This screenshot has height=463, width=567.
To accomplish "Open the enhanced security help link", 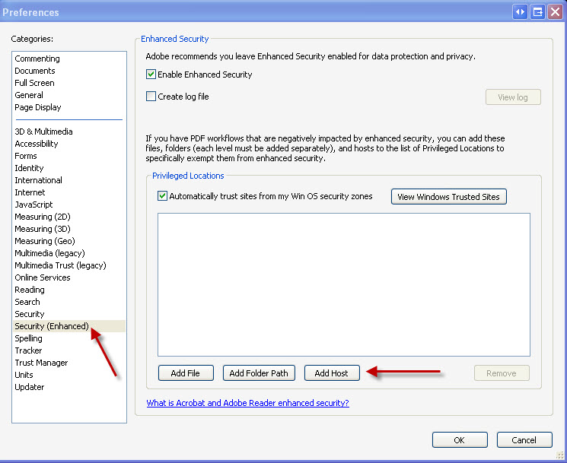I will 247,403.
